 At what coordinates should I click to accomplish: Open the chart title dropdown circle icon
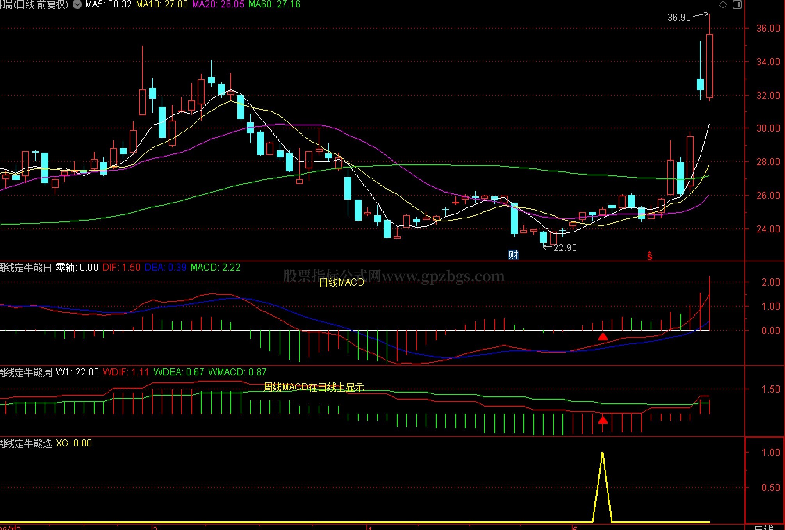[77, 5]
